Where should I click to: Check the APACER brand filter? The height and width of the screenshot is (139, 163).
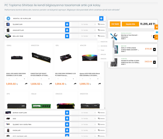pyautogui.click(x=99, y=55)
